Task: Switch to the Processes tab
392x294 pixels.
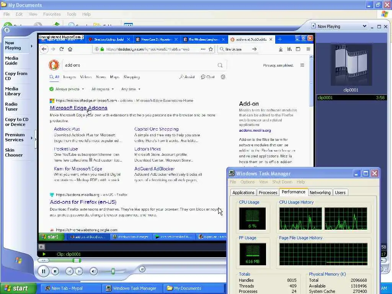Action: pos(268,193)
